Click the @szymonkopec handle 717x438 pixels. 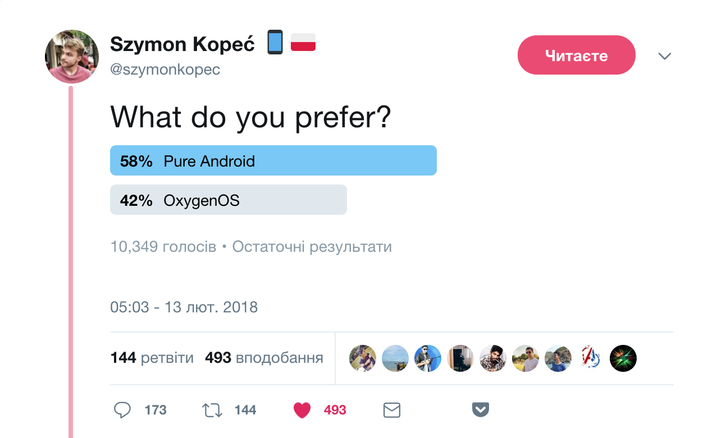pos(165,70)
